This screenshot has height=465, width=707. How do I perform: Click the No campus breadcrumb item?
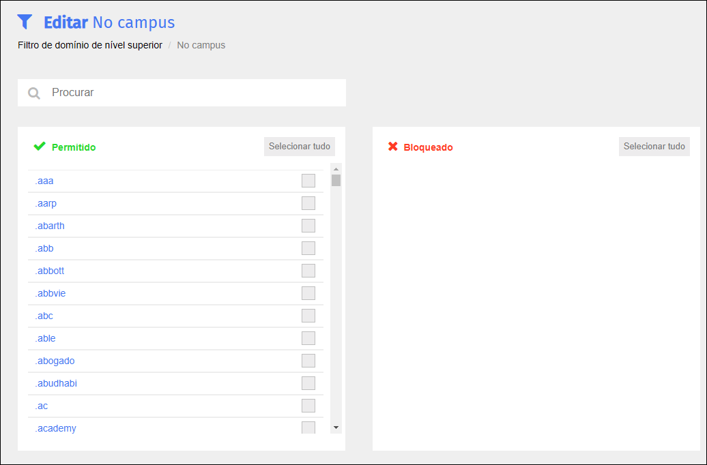201,45
